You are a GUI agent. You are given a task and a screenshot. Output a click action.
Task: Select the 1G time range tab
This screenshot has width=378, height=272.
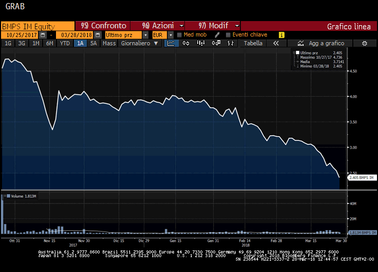[x=8, y=43]
